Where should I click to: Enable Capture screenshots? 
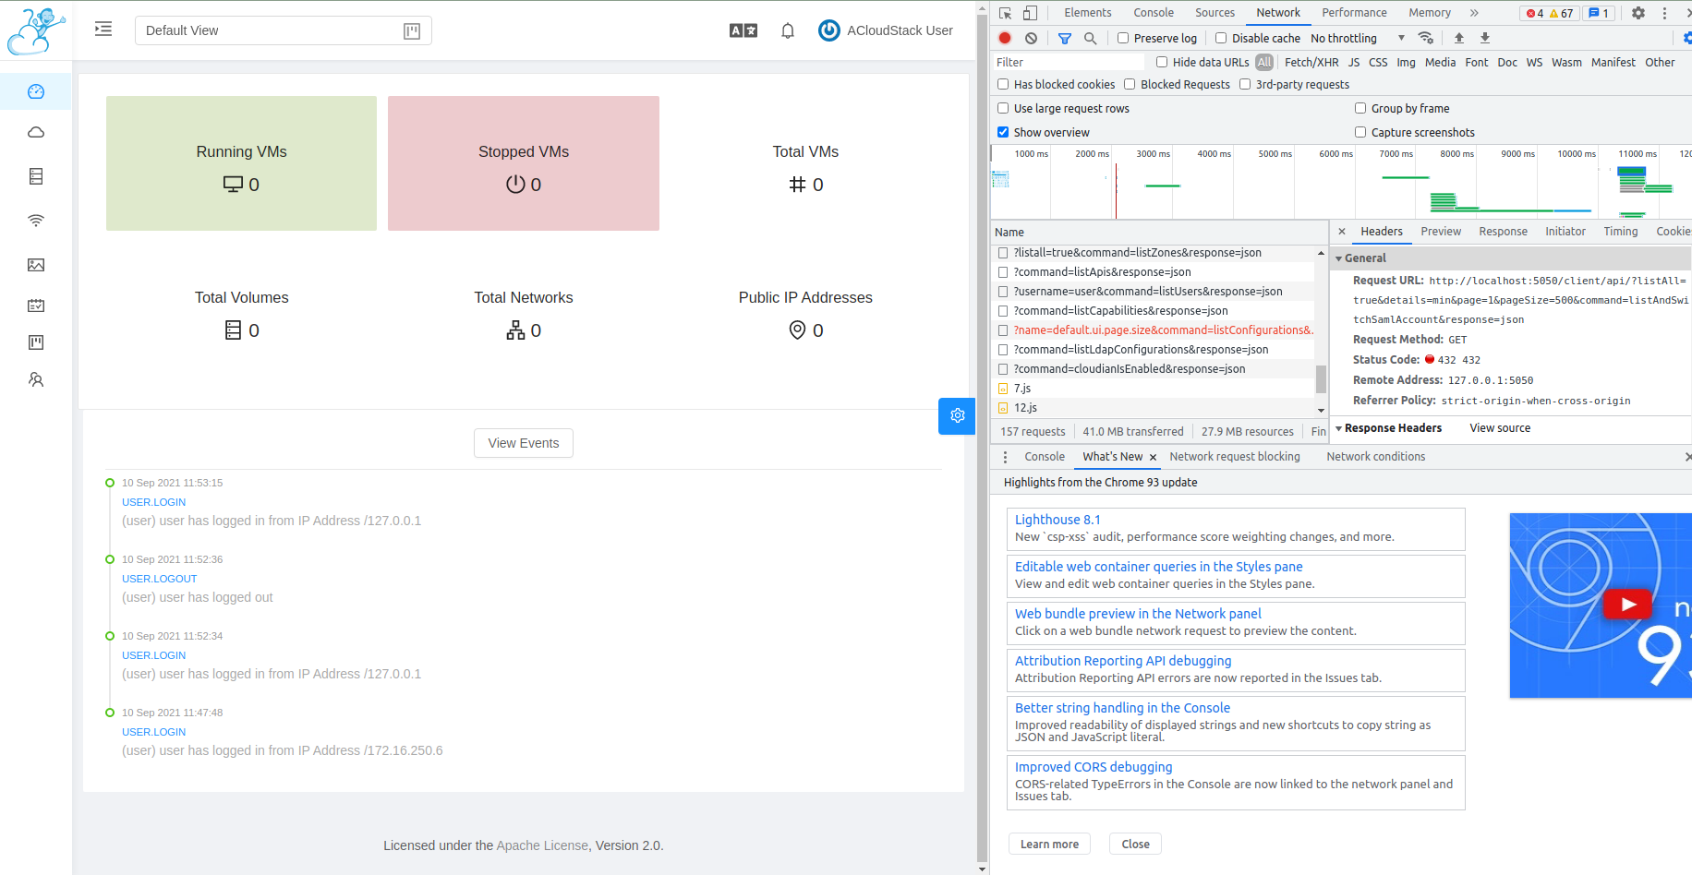(1360, 132)
